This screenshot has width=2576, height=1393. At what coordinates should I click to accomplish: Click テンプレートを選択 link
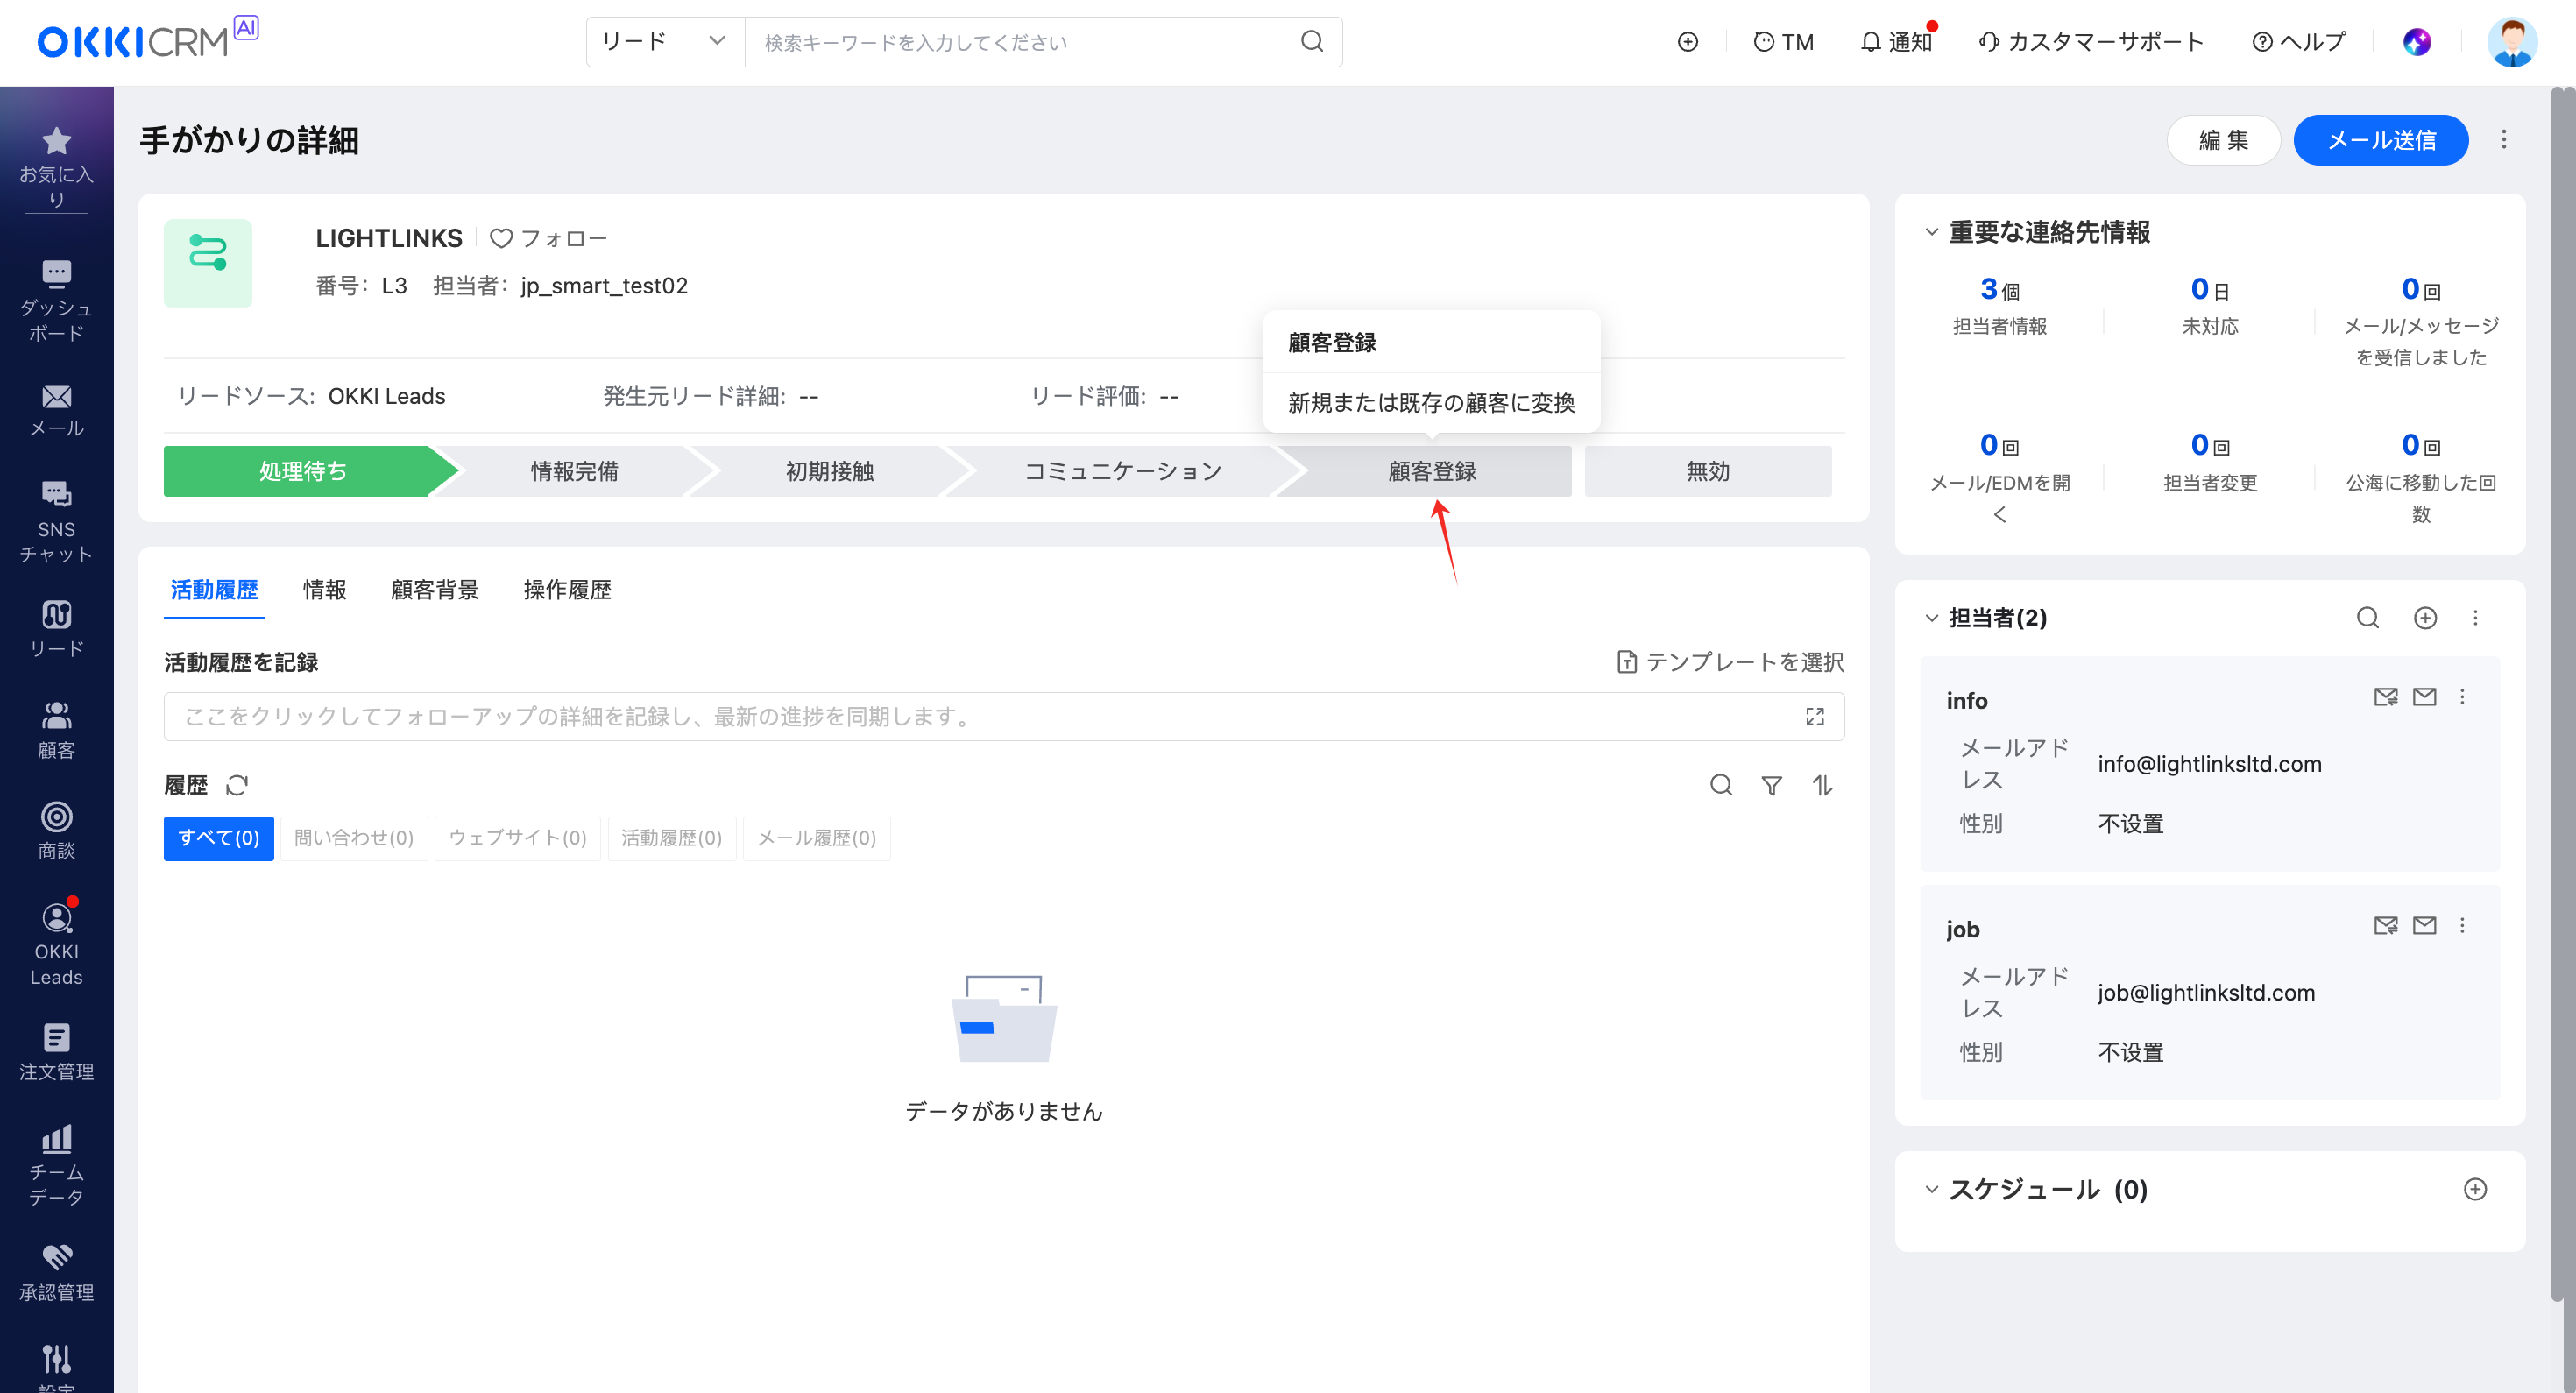[x=1730, y=661]
